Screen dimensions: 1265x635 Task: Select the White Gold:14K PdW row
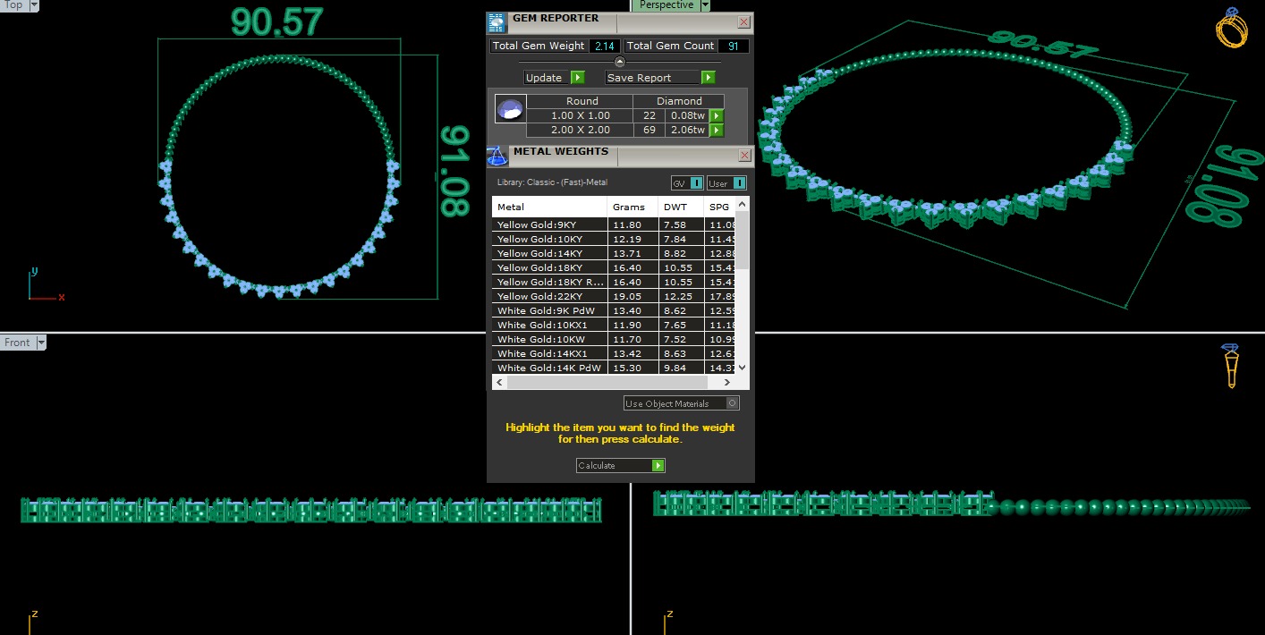[614, 368]
